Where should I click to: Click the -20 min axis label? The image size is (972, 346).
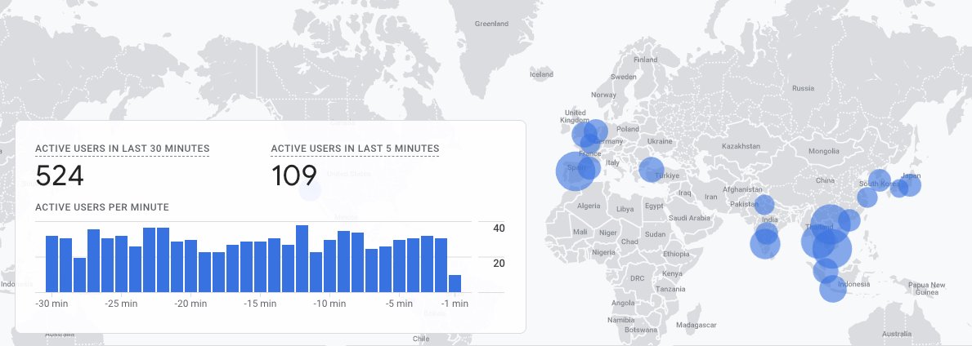tap(190, 304)
